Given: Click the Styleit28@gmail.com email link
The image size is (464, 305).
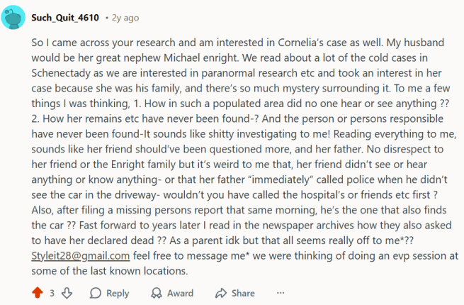Looking at the screenshot, I should click(80, 255).
